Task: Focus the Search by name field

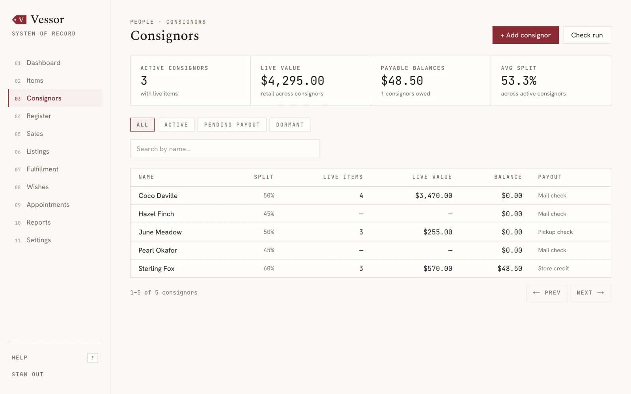Action: pyautogui.click(x=224, y=149)
